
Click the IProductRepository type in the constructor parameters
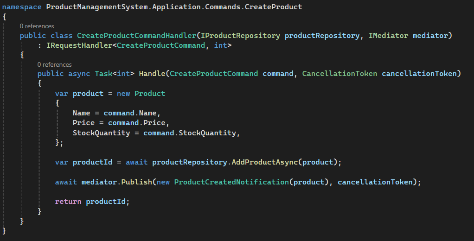coord(241,36)
